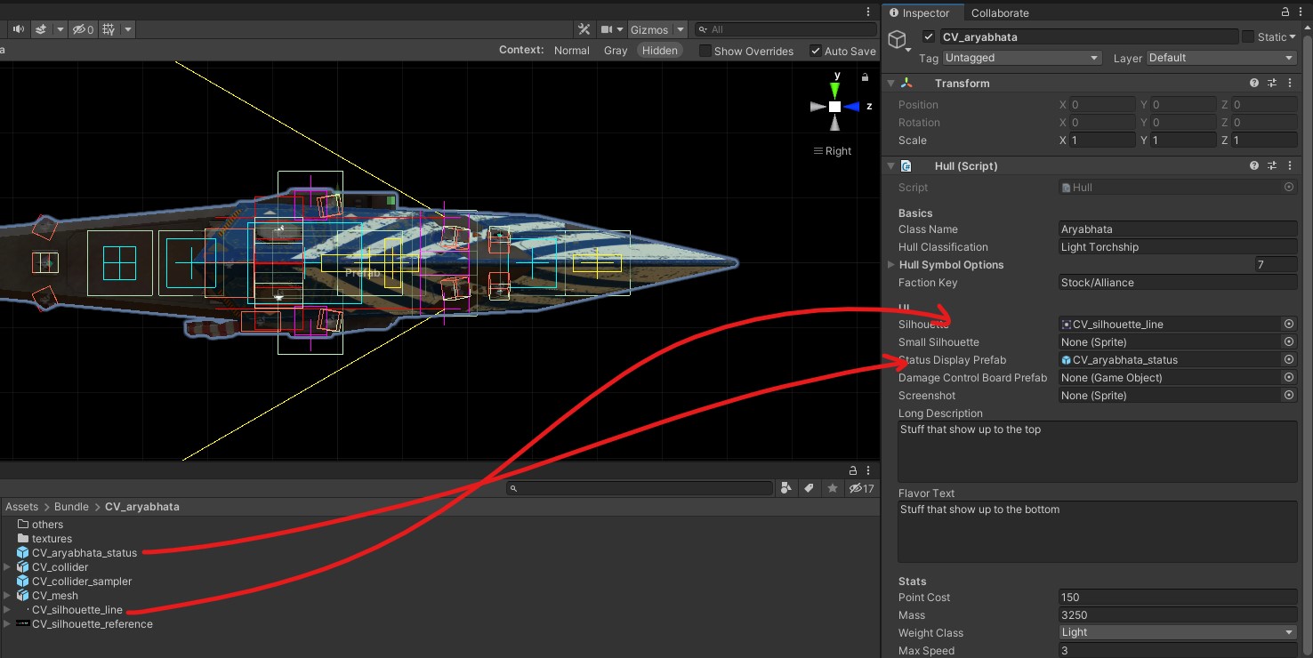
Task: Open scene component tools icon
Action: tap(584, 29)
